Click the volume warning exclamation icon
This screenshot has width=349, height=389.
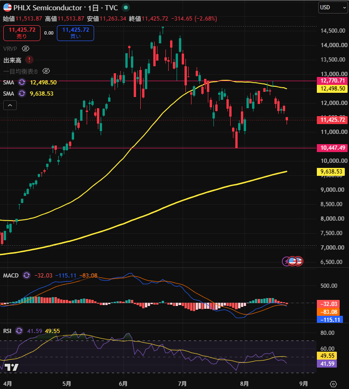tap(29, 60)
